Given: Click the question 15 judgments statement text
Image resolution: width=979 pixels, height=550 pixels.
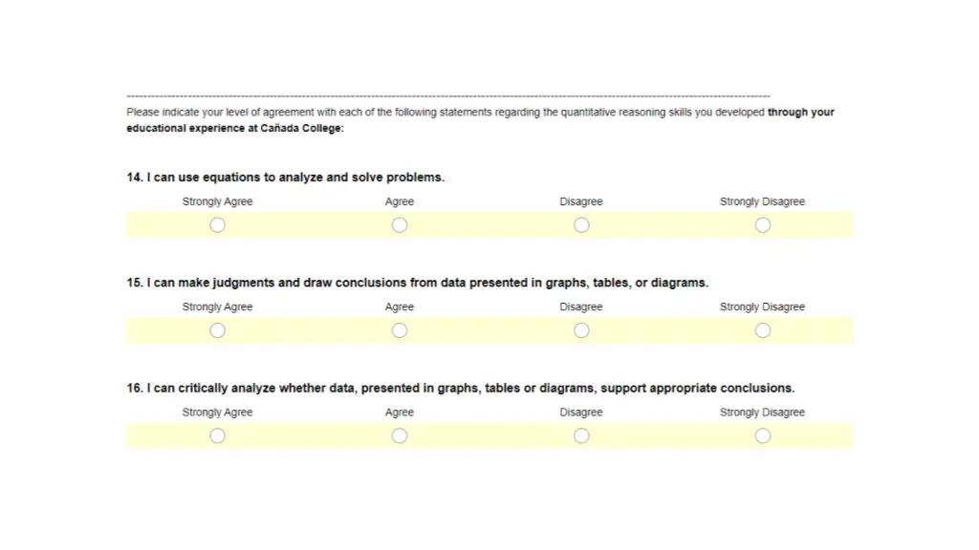Looking at the screenshot, I should pos(417,283).
